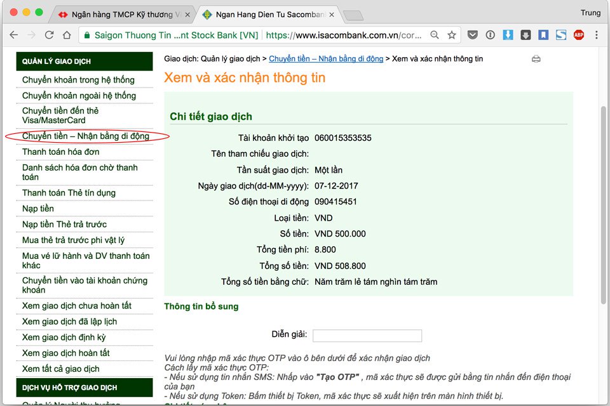Click the total VND 508.800

click(340, 266)
